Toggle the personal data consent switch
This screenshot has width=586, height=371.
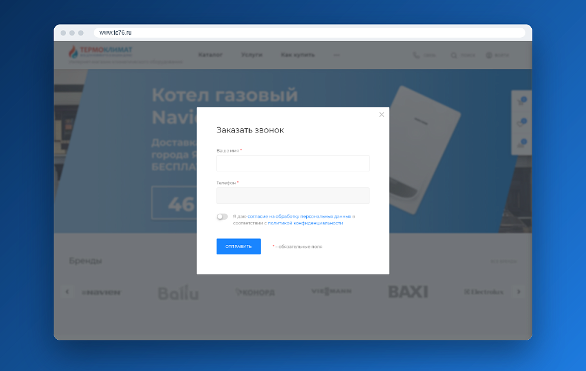pyautogui.click(x=222, y=217)
